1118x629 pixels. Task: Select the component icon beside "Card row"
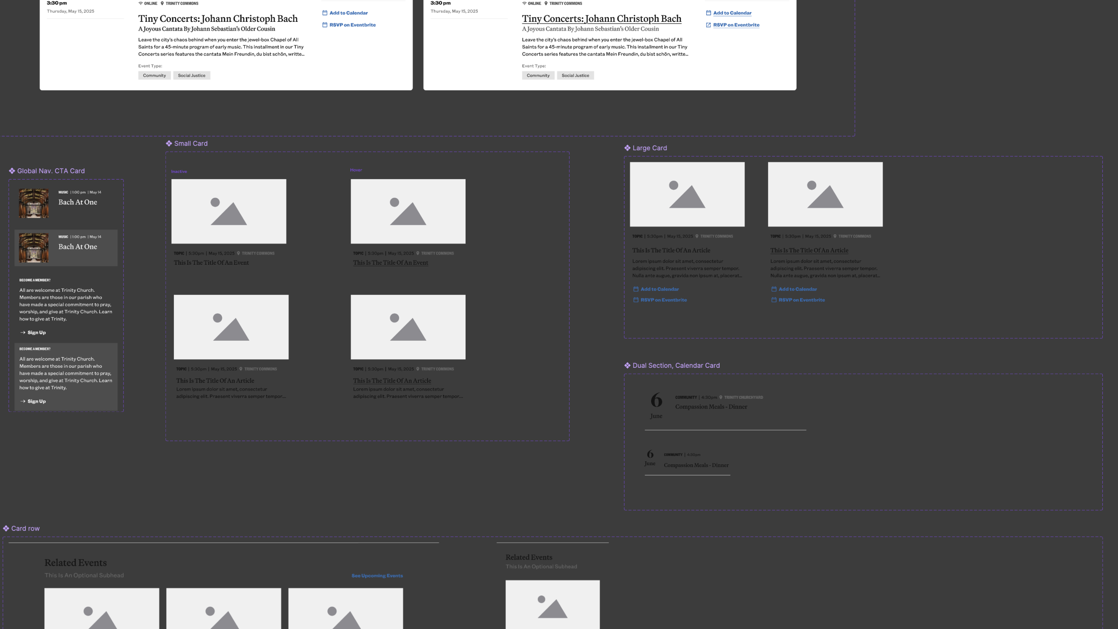[6, 529]
